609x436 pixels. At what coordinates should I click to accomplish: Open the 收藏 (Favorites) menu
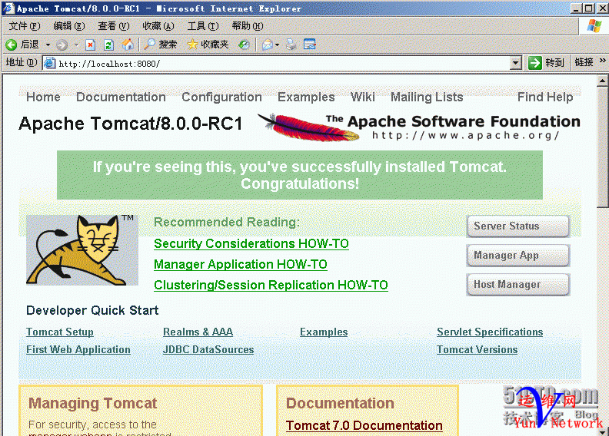[158, 26]
